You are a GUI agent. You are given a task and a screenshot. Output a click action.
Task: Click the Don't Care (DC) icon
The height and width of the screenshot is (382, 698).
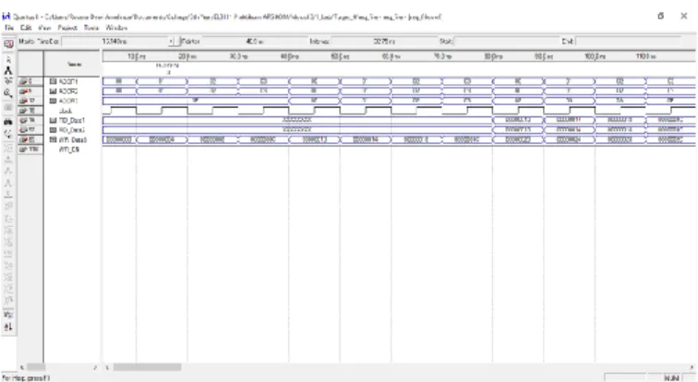8,242
